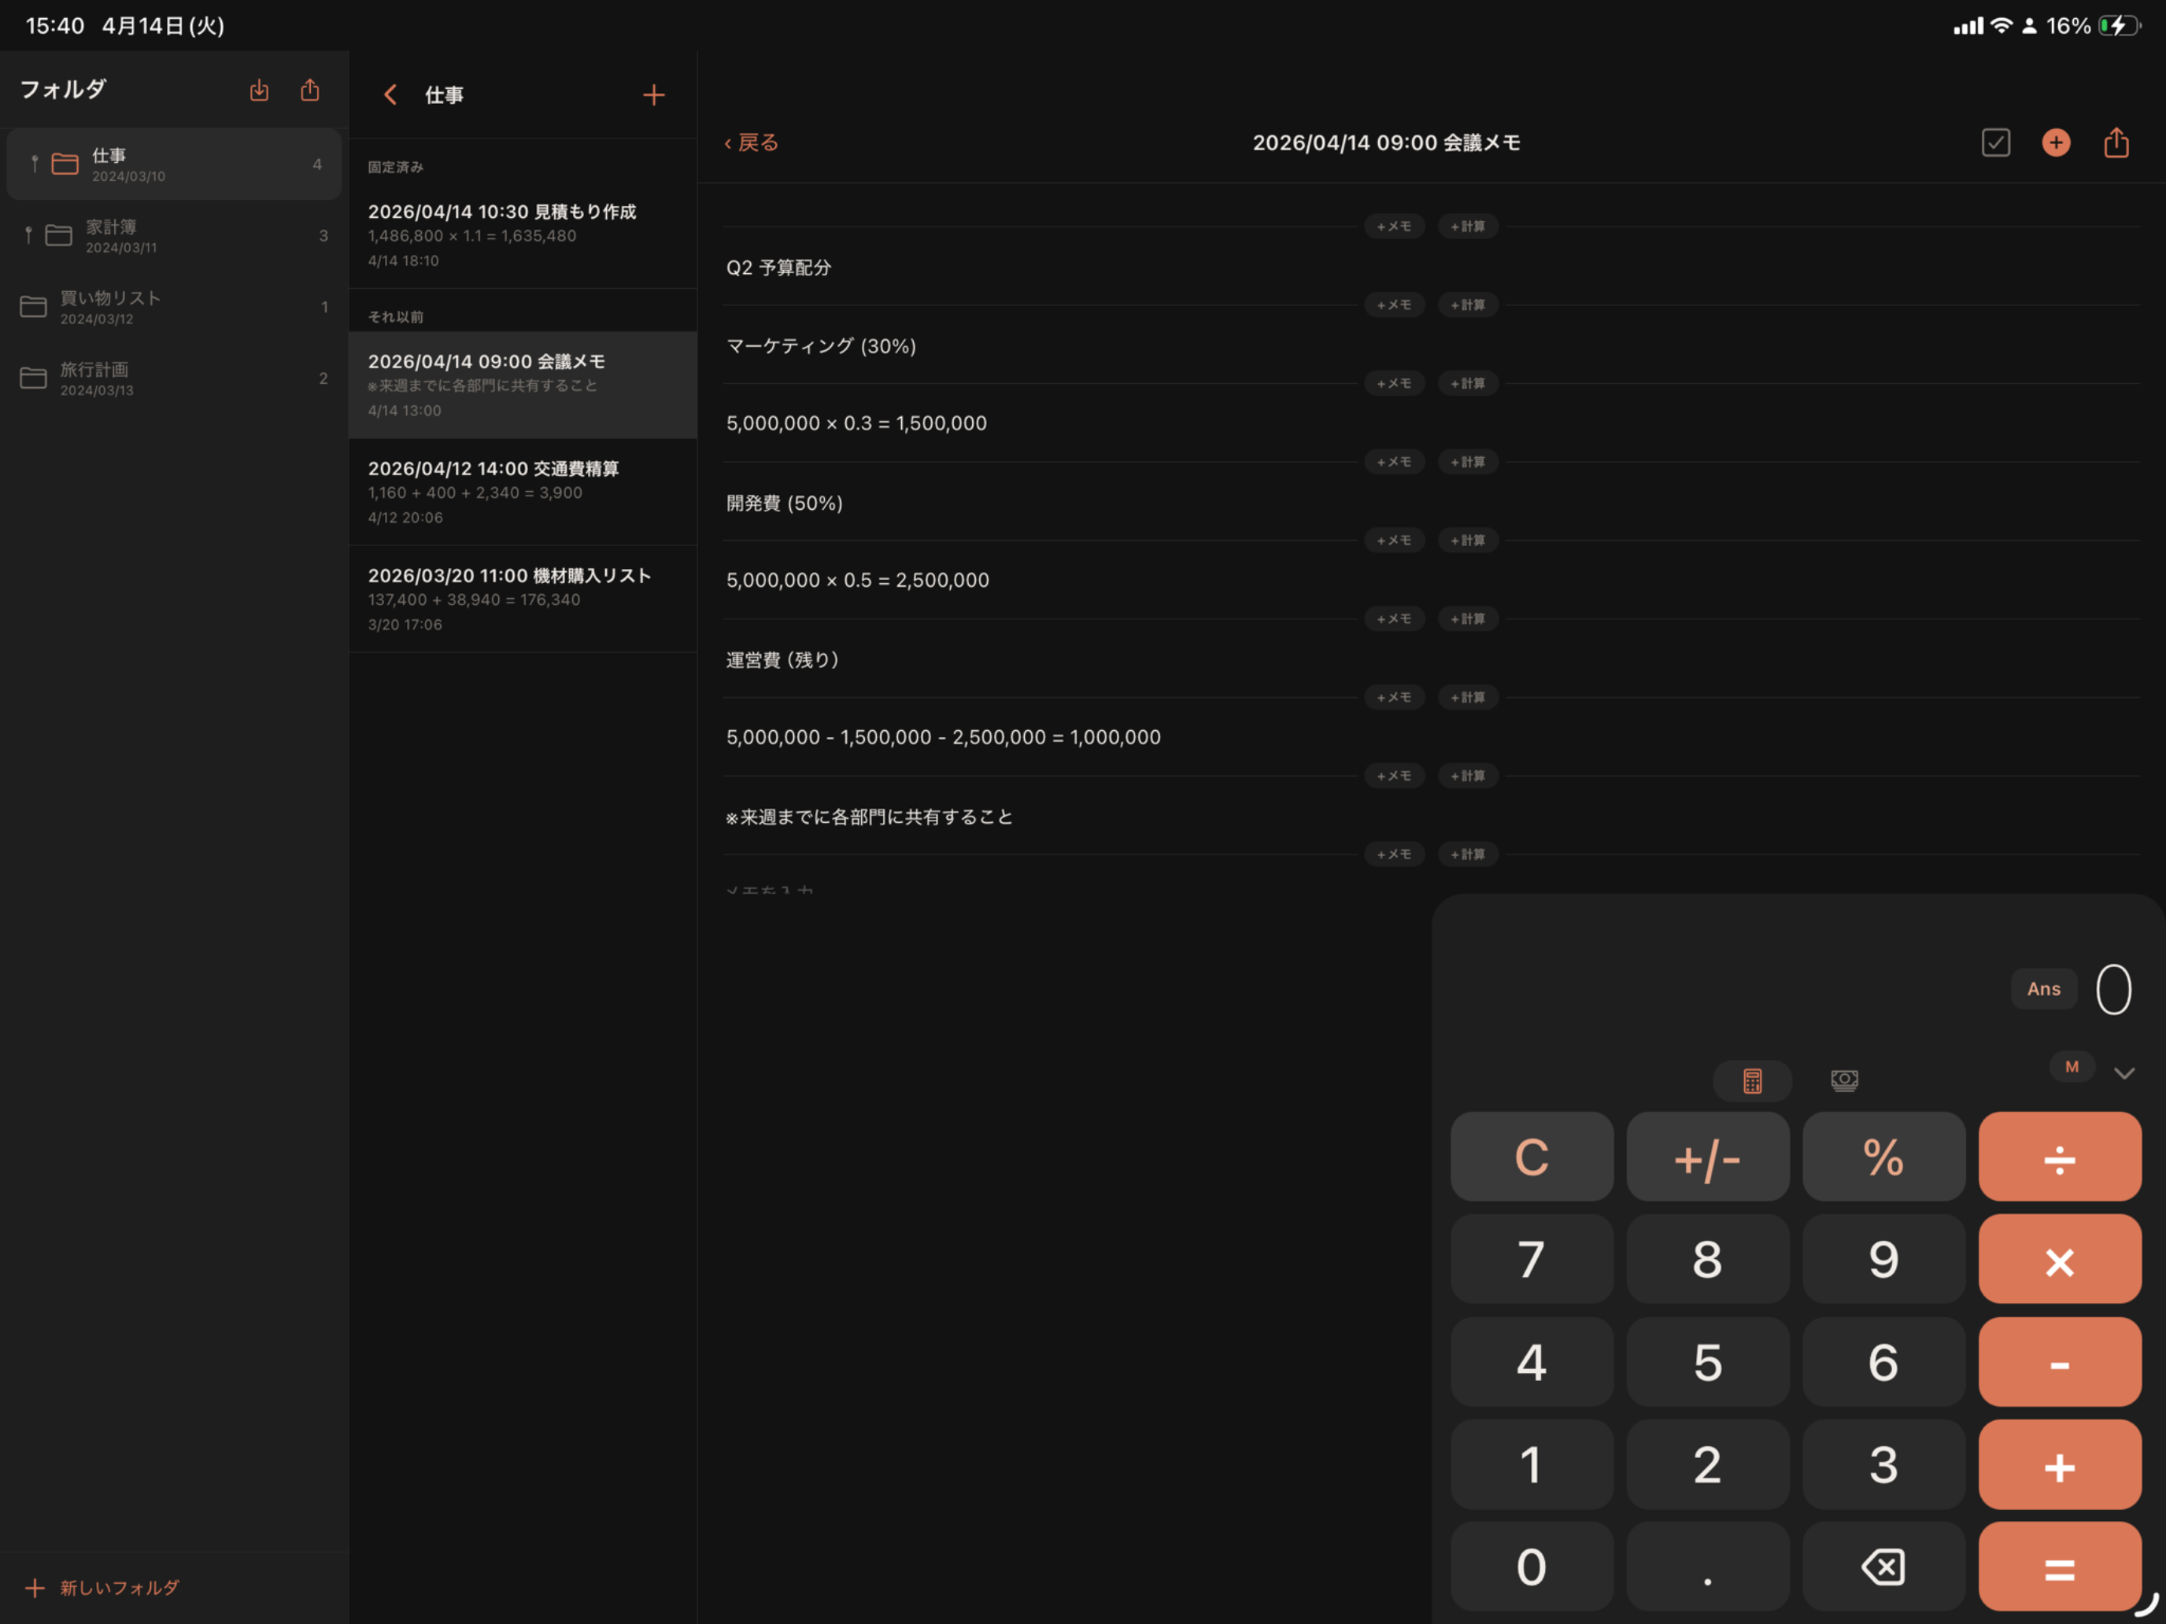Tap the 6 key
This screenshot has height=1624, width=2166.
(1883, 1362)
